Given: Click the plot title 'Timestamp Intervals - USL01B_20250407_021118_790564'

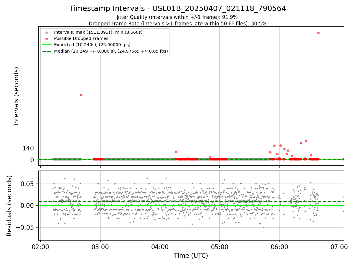Looking at the screenshot, I should pyautogui.click(x=177, y=9).
